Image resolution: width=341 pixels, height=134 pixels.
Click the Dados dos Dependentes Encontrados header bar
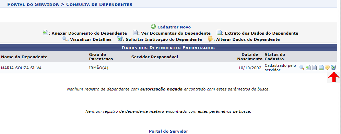[168, 48]
